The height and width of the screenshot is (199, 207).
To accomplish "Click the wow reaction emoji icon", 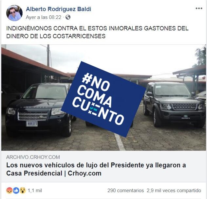I will click(23, 191).
